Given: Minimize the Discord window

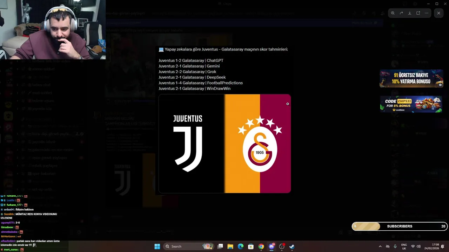Looking at the screenshot, I should tap(428, 4).
